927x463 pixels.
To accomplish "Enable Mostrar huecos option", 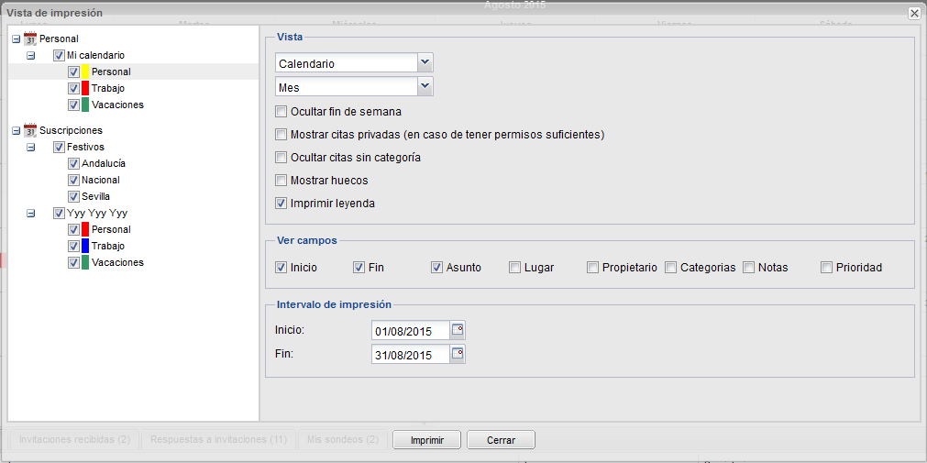I will pos(281,181).
